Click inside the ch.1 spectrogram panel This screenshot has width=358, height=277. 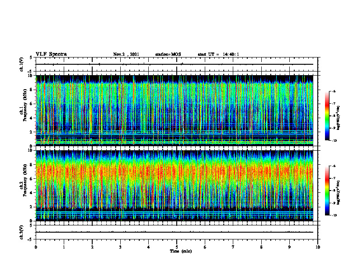pyautogui.click(x=174, y=110)
